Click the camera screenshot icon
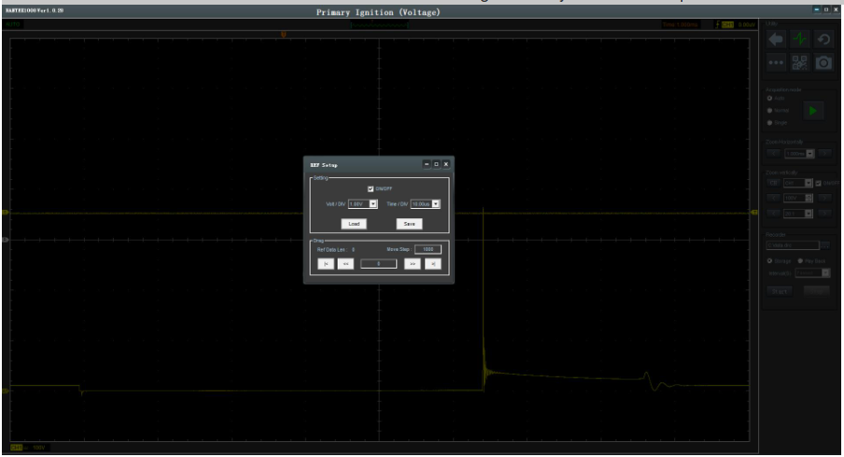The image size is (844, 457). [823, 63]
